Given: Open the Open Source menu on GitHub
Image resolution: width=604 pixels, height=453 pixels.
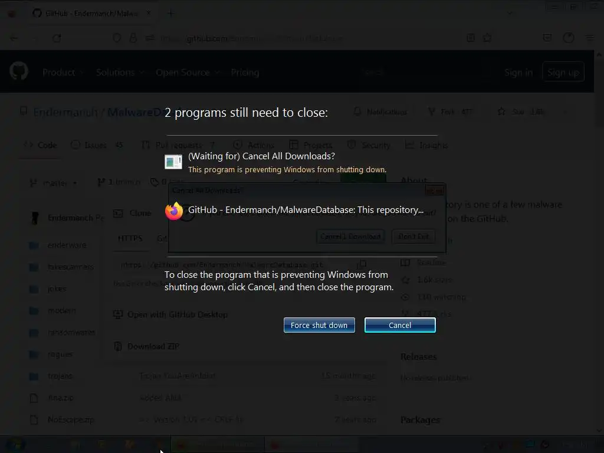Looking at the screenshot, I should 187,73.
